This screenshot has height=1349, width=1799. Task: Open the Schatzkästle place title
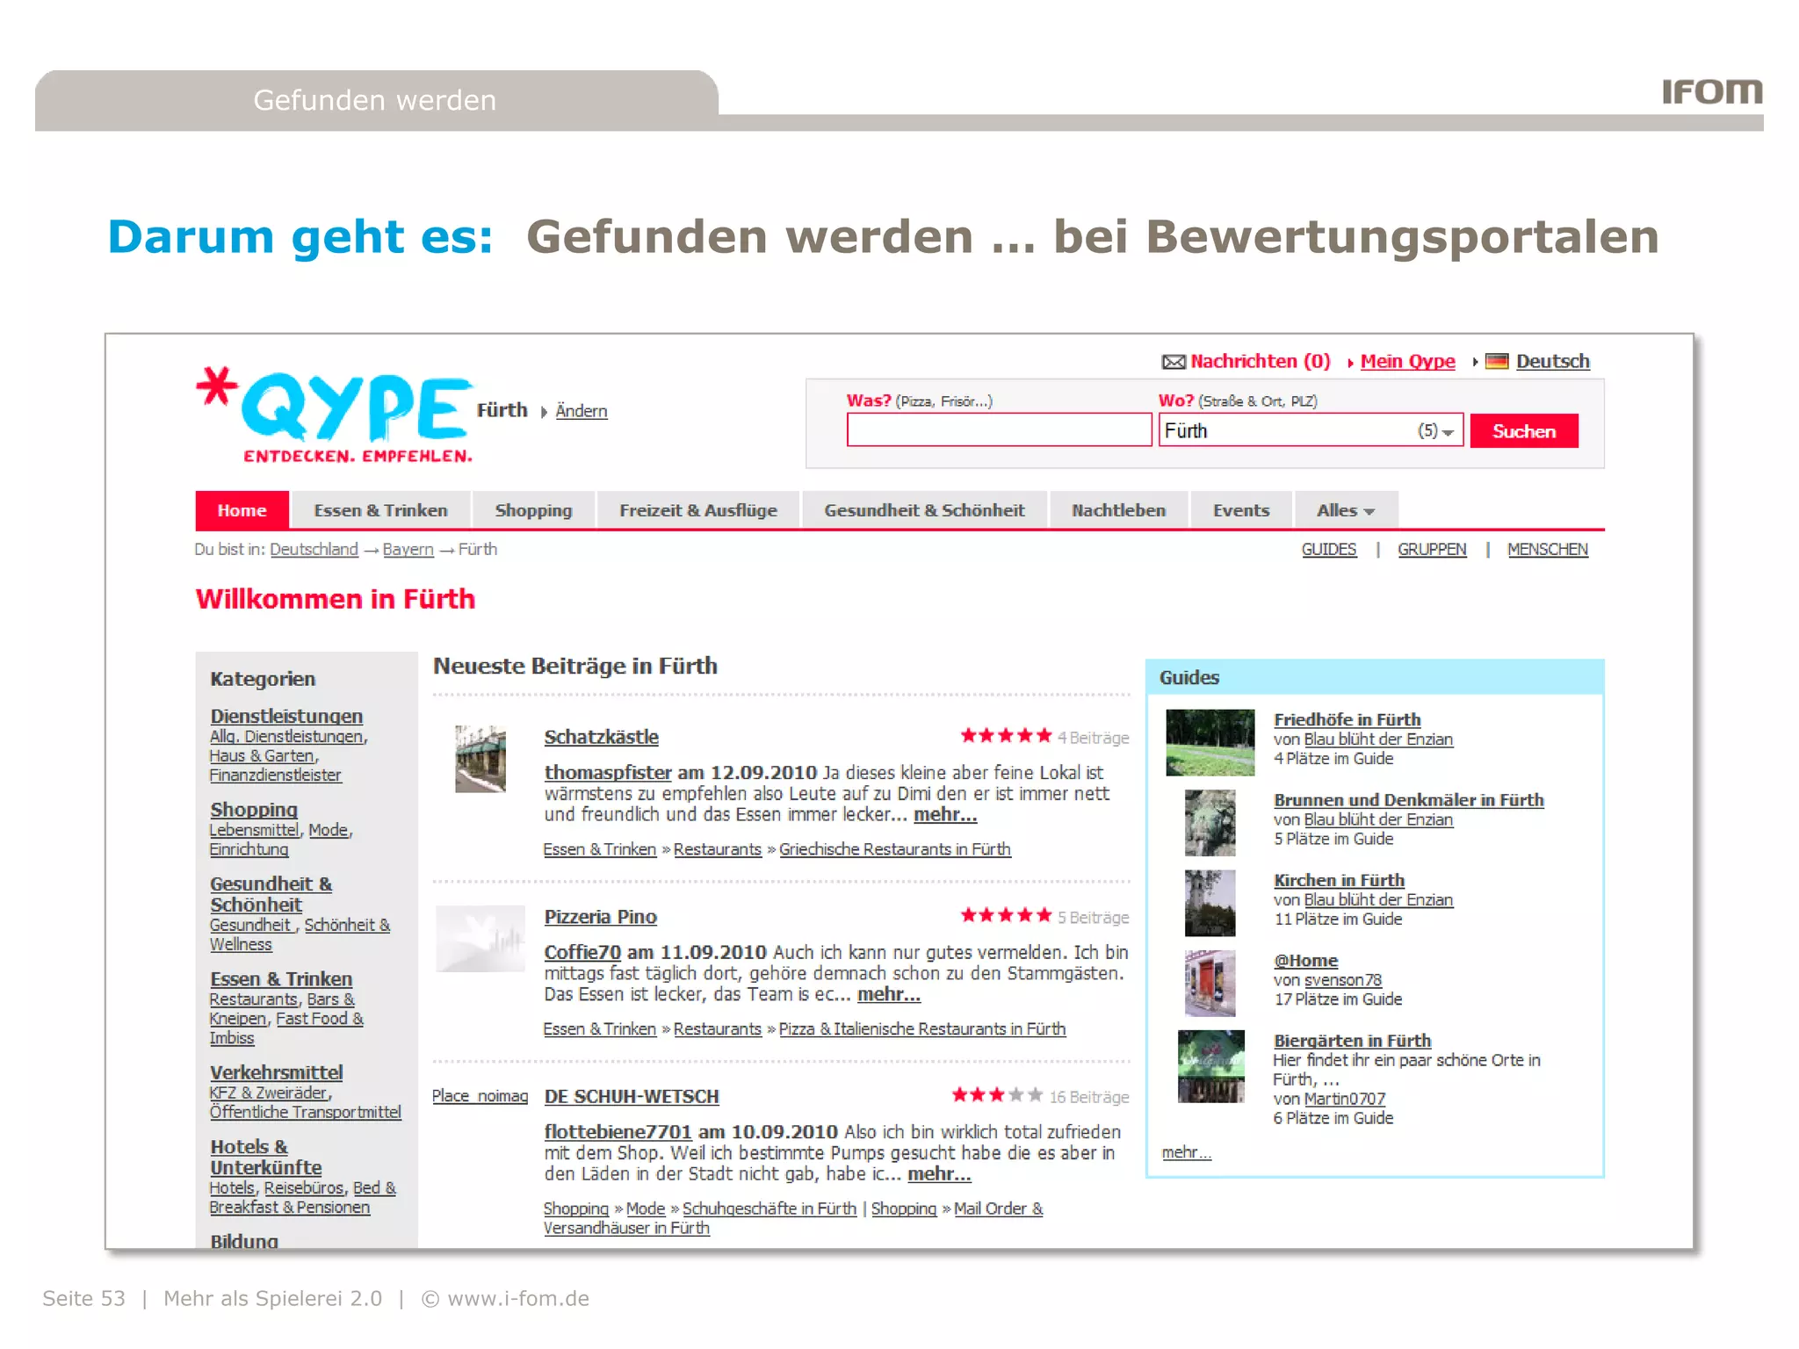(x=602, y=737)
